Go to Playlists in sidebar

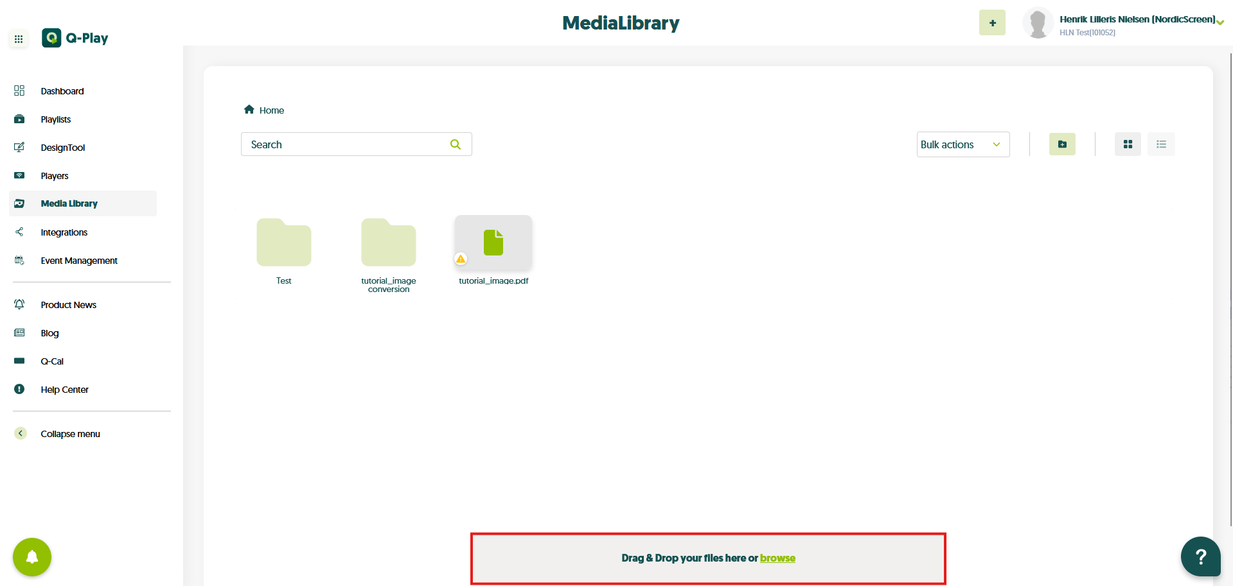(56, 119)
